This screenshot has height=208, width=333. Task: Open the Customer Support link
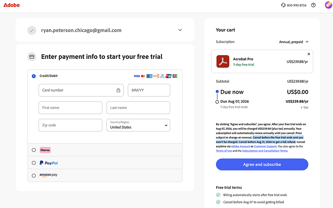pyautogui.click(x=265, y=146)
